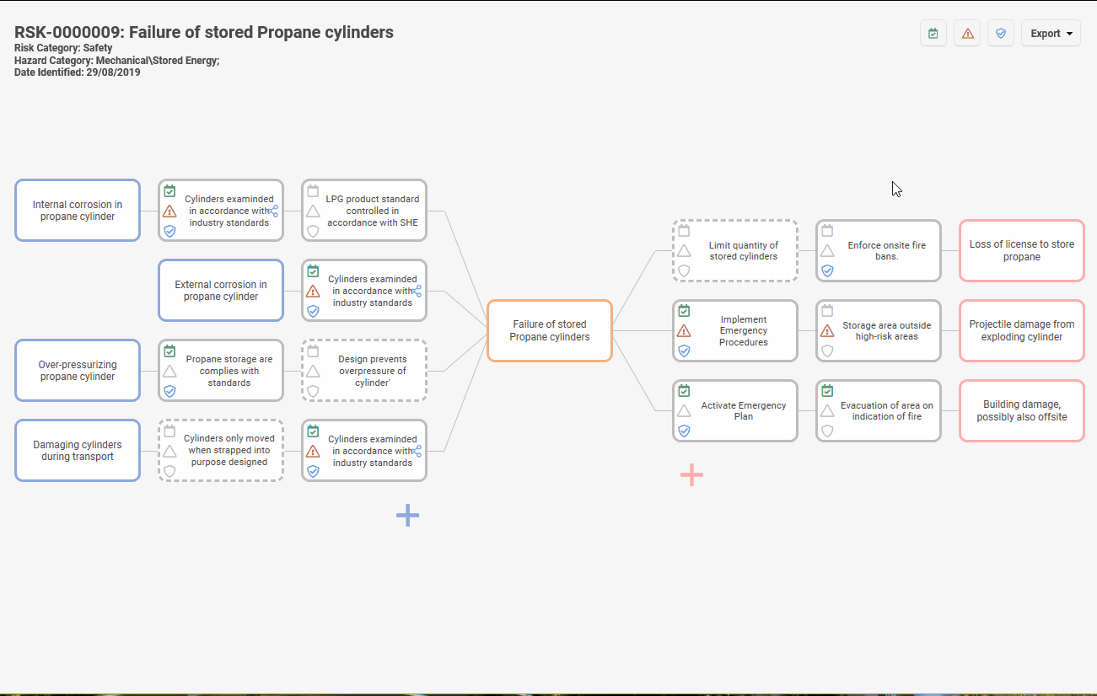Click the share icon on the External corrosion control
1097x696 pixels.
click(x=417, y=291)
